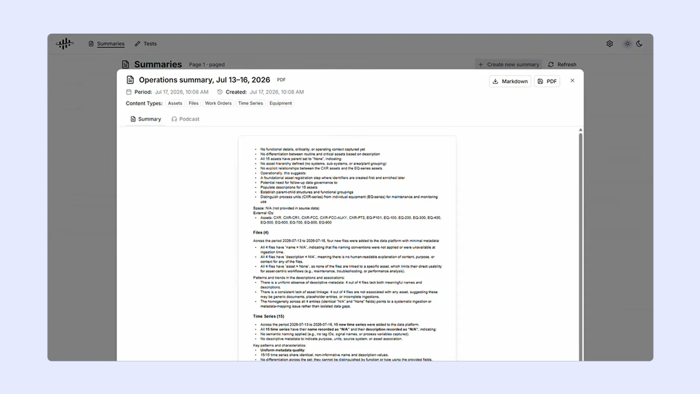Click the Equipment content type tag
The height and width of the screenshot is (394, 700).
coord(281,103)
